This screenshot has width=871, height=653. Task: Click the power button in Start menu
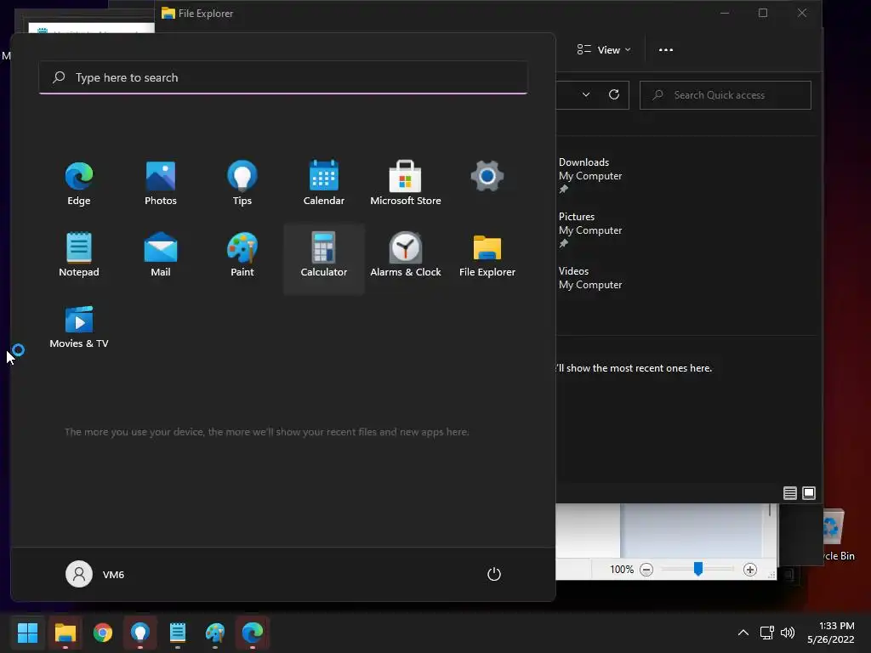494,574
